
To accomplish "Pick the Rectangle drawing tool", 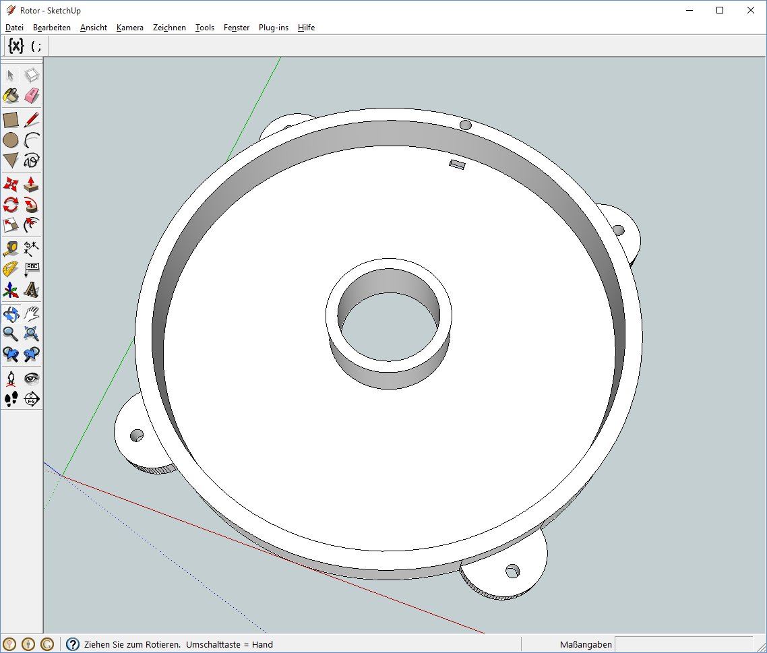I will coord(11,120).
